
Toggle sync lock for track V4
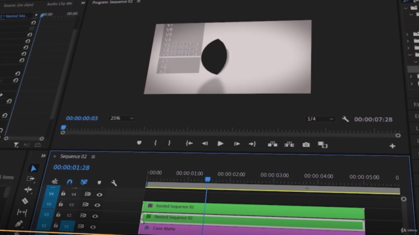[87, 194]
